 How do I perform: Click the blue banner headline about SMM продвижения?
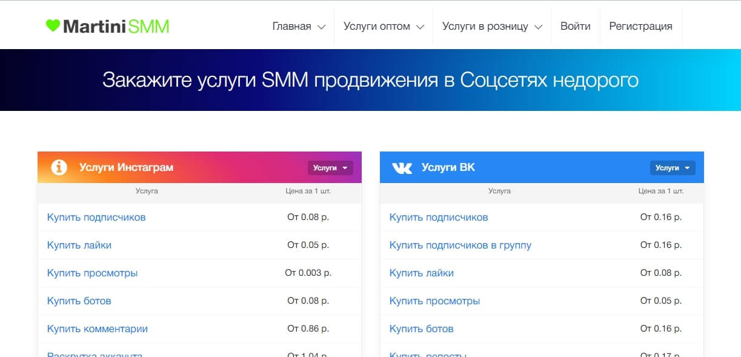[370, 79]
